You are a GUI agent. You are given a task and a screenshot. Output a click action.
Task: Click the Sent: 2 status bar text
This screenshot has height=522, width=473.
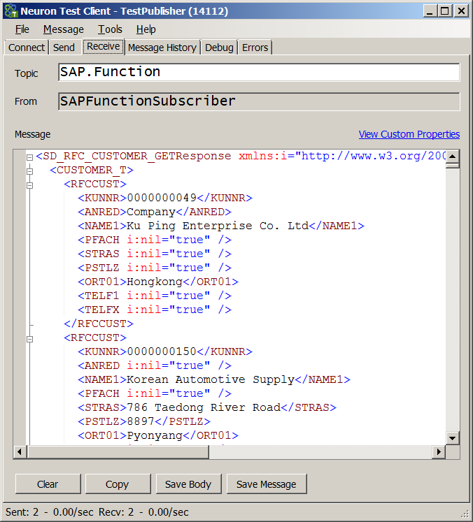pos(22,512)
